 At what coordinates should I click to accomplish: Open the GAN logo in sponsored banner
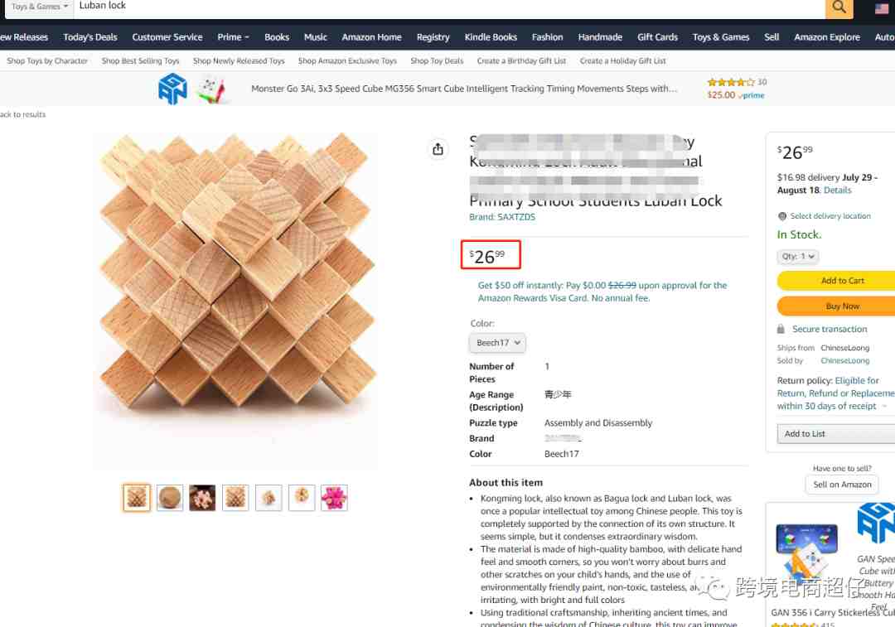pyautogui.click(x=173, y=89)
